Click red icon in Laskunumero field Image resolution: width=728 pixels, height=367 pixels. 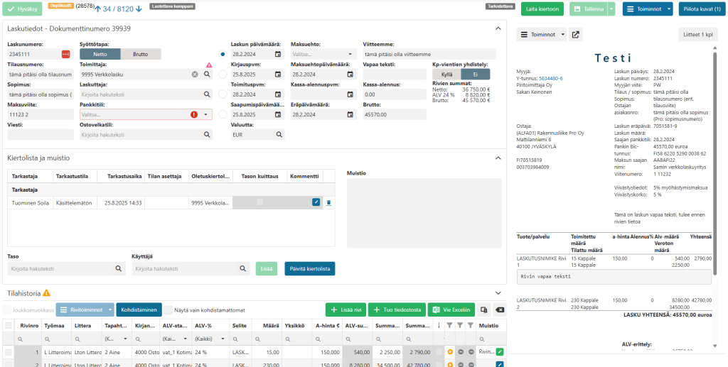tap(65, 54)
